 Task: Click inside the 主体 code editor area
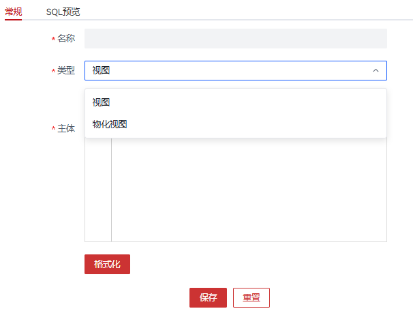point(249,191)
